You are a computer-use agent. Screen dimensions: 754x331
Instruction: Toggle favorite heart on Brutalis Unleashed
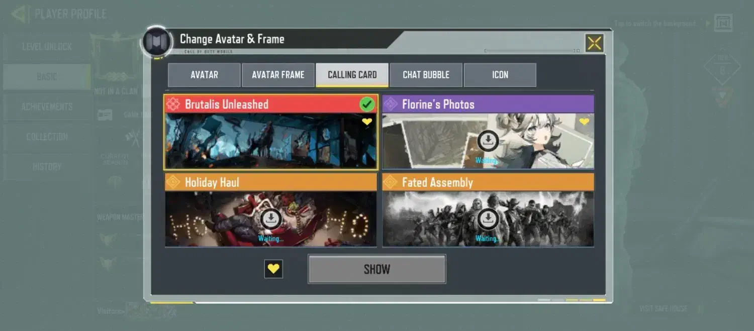click(x=367, y=122)
